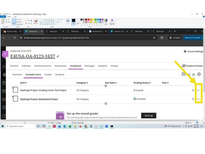Click Relaunch to update button

pos(193,38)
